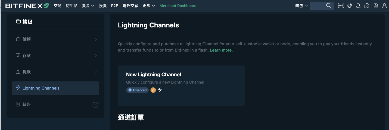Open the external link icon beside 報告
Screen dimensions: 389x130
click(x=95, y=104)
